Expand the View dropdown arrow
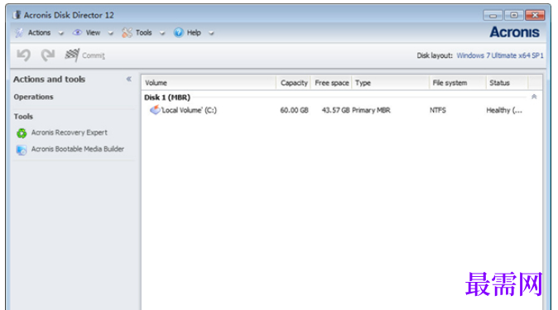The image size is (558, 310). click(x=111, y=33)
